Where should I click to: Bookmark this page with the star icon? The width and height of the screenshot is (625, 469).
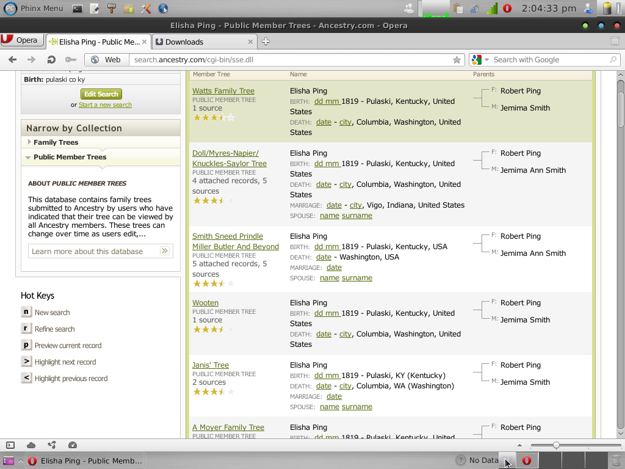click(457, 60)
